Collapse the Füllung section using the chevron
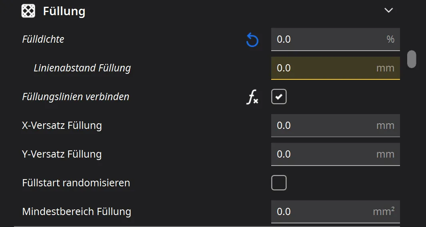This screenshot has height=227, width=426. (x=388, y=10)
